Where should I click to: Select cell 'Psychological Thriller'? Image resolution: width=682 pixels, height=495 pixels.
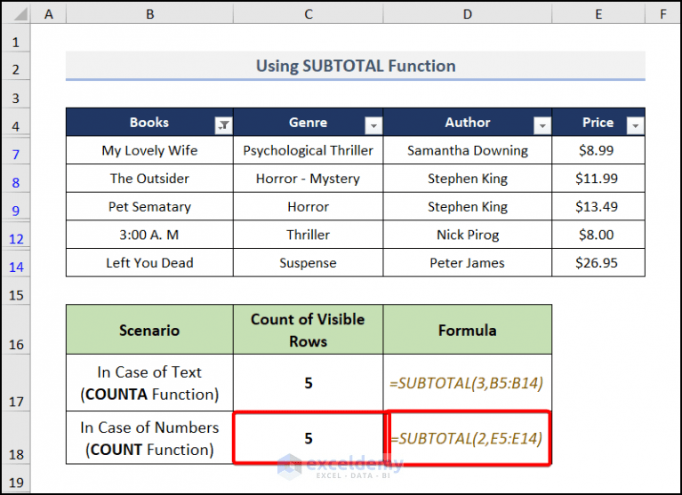point(308,150)
